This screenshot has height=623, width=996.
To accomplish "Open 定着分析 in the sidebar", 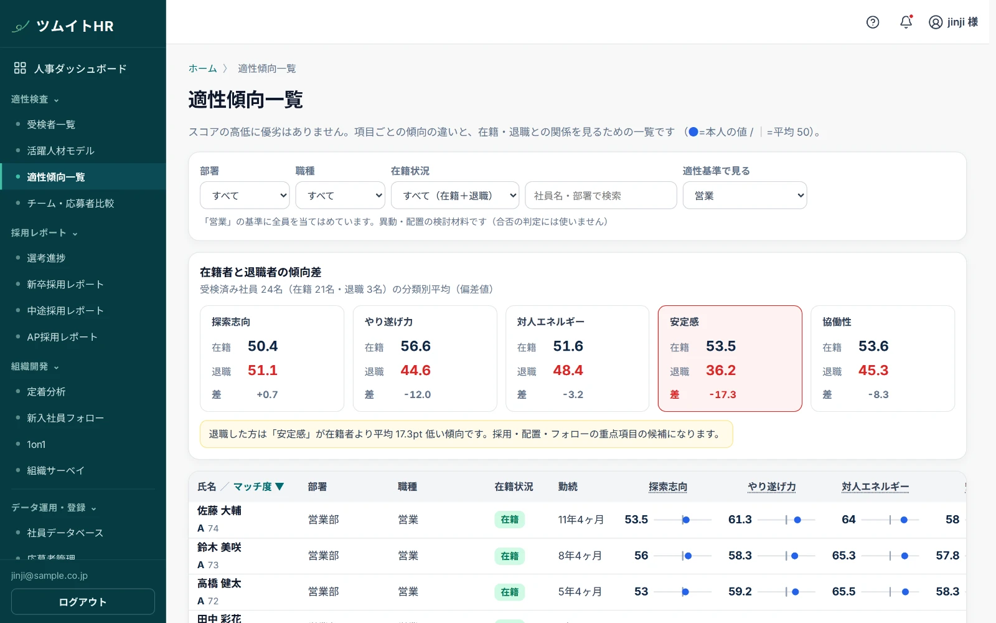I will pyautogui.click(x=83, y=392).
